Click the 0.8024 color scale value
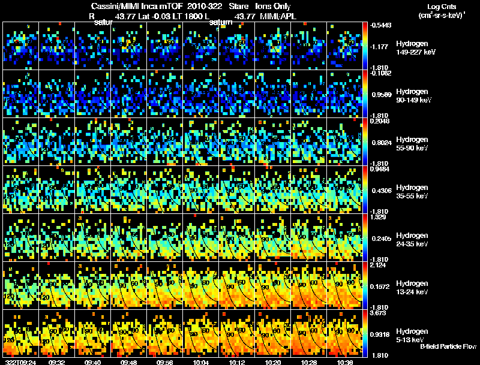This screenshot has width=480, height=365. click(x=382, y=143)
